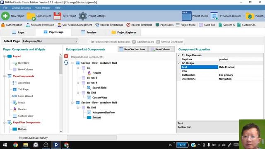
Task: Edit the Text property value field
Action: click(241, 67)
